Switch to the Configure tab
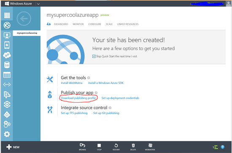This screenshot has height=153, width=232. [94, 24]
